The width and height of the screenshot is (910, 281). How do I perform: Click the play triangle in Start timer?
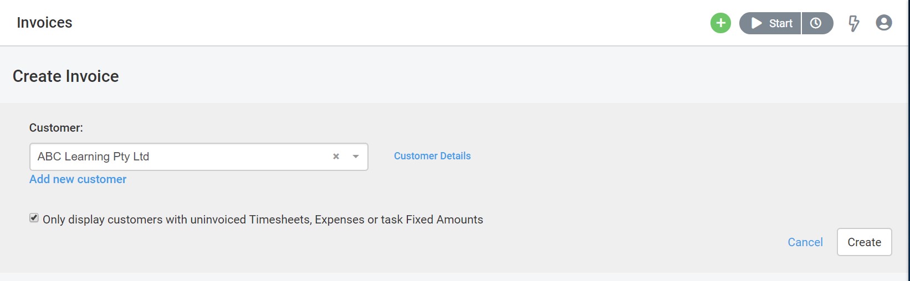tap(756, 23)
